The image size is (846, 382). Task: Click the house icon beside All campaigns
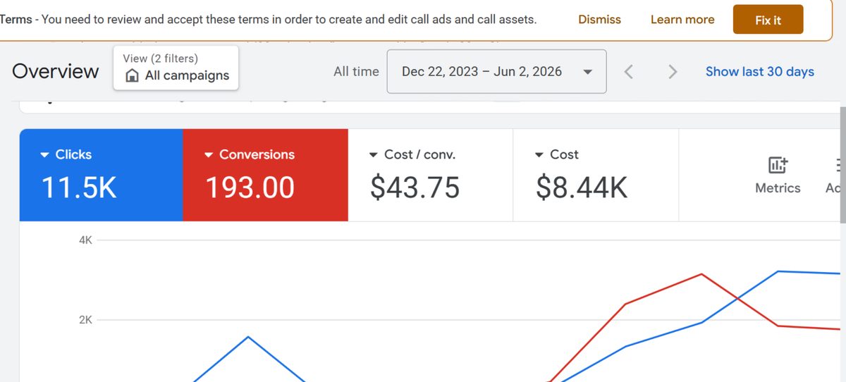(132, 76)
